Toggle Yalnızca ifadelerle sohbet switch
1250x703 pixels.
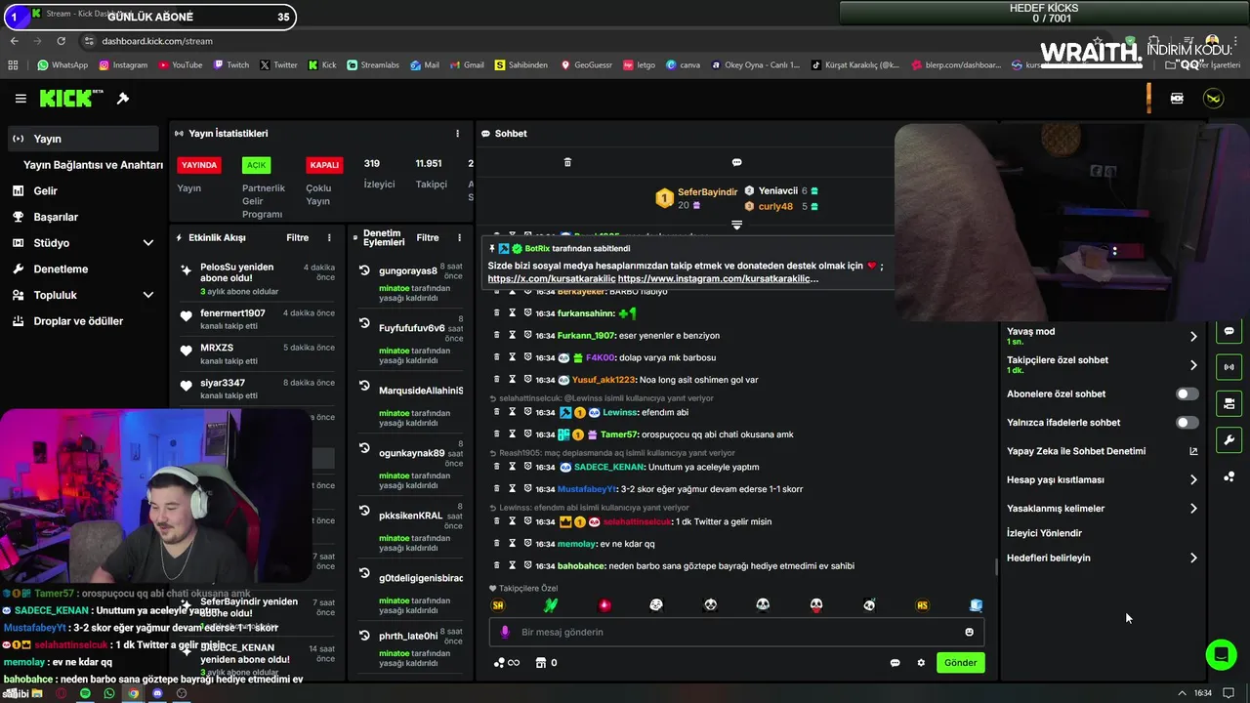(x=1187, y=423)
